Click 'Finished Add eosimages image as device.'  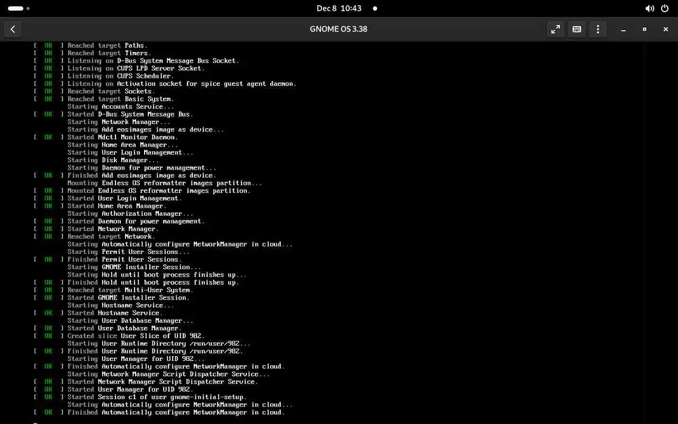[x=142, y=175]
